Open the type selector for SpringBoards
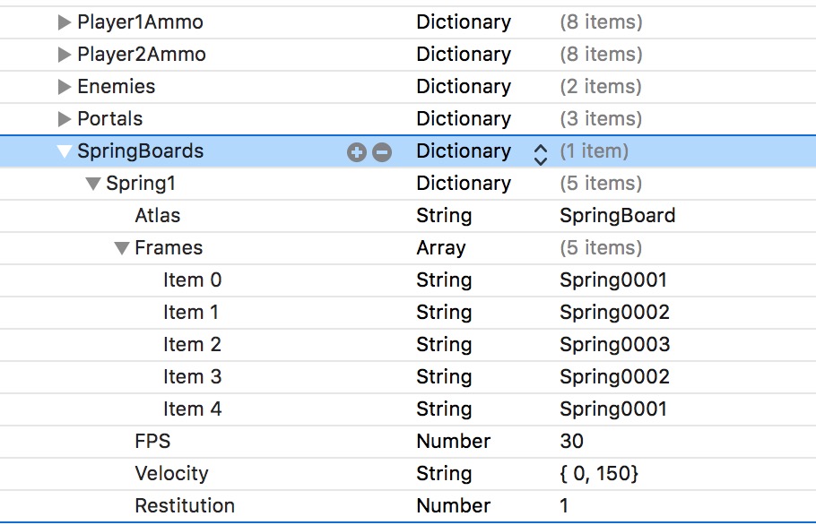This screenshot has width=816, height=525. 540,152
